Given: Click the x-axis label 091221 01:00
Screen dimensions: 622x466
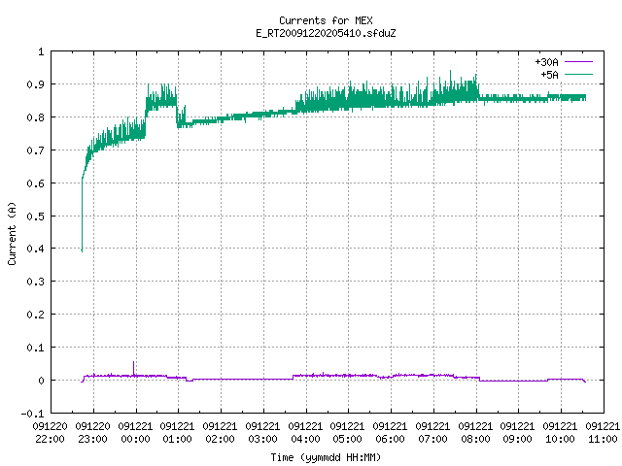Looking at the screenshot, I should [x=177, y=433].
